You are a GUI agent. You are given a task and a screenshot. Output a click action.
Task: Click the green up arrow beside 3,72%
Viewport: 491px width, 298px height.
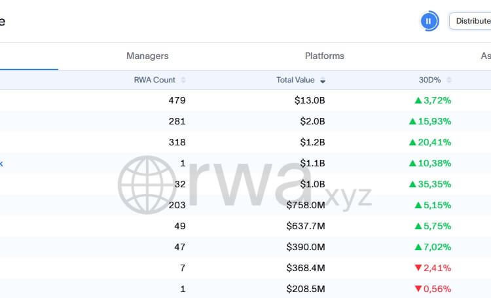point(418,100)
